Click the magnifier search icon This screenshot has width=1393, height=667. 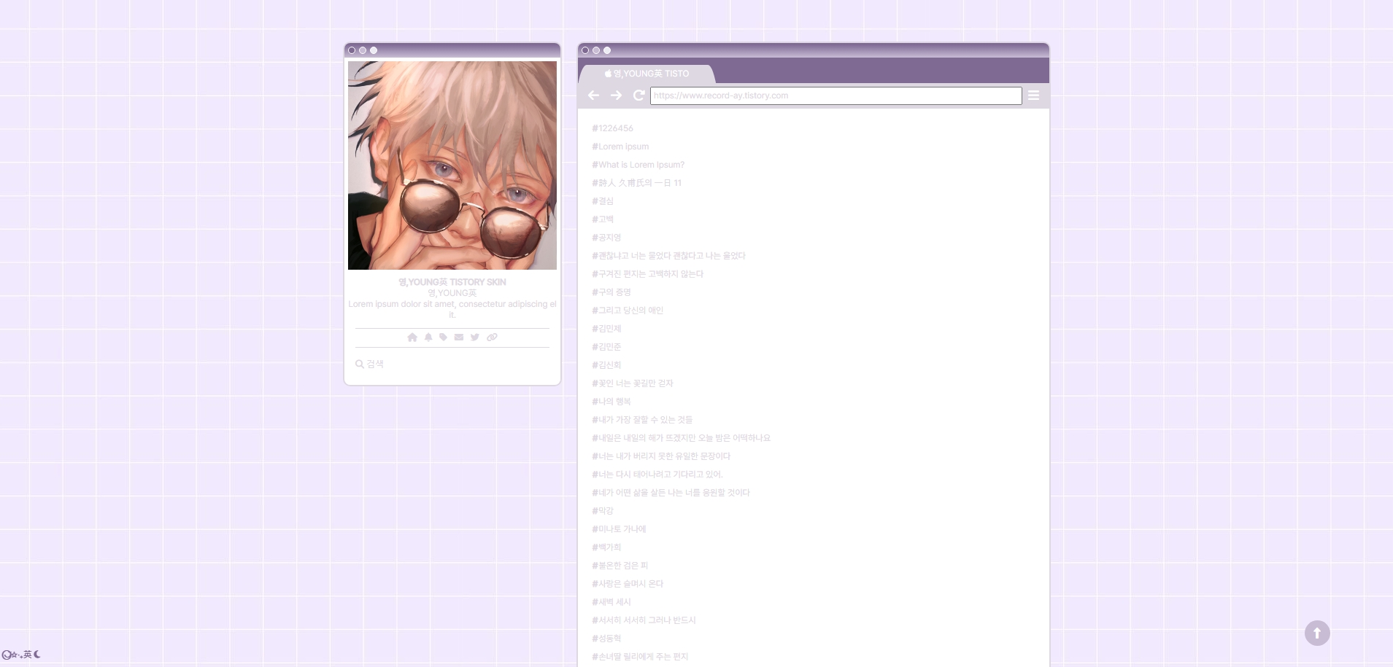point(360,364)
